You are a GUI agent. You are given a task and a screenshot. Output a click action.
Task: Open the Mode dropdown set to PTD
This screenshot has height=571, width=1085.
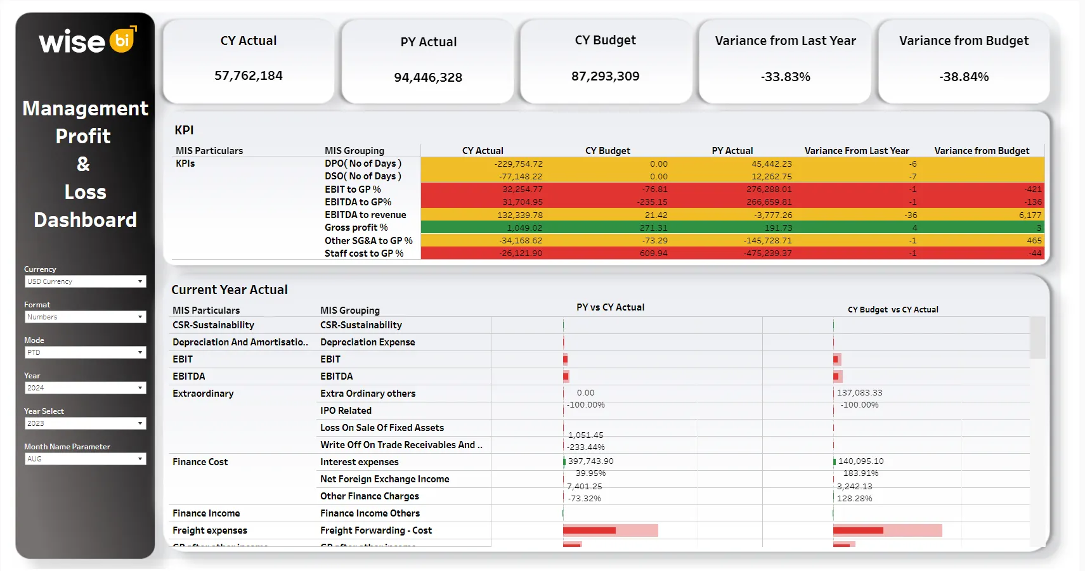[x=85, y=352]
